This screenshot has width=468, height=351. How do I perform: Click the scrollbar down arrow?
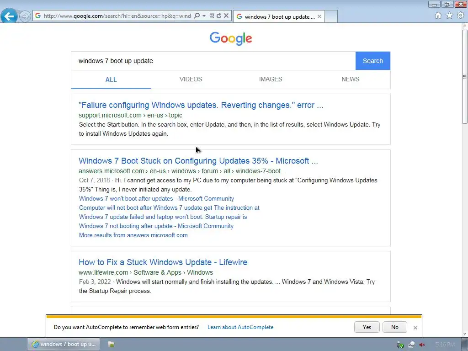pos(464,334)
